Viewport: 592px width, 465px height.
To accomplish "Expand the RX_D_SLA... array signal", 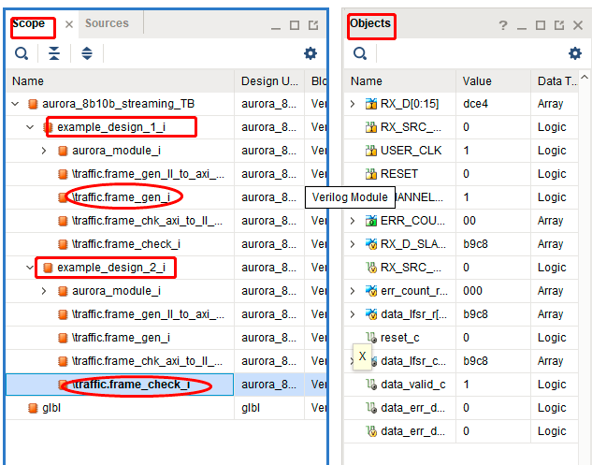I will 353,244.
